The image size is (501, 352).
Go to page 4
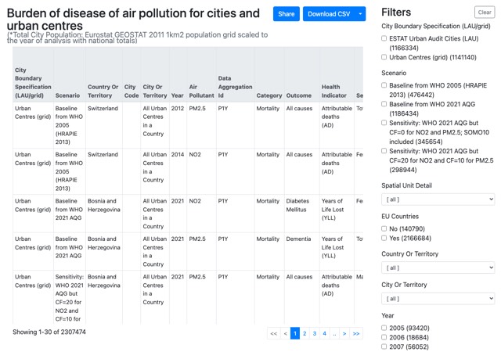[x=324, y=333]
